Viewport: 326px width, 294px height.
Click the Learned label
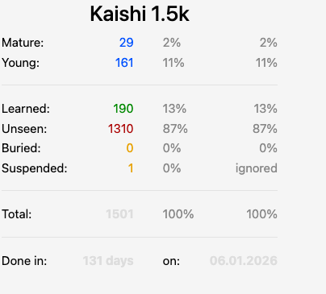click(x=26, y=109)
